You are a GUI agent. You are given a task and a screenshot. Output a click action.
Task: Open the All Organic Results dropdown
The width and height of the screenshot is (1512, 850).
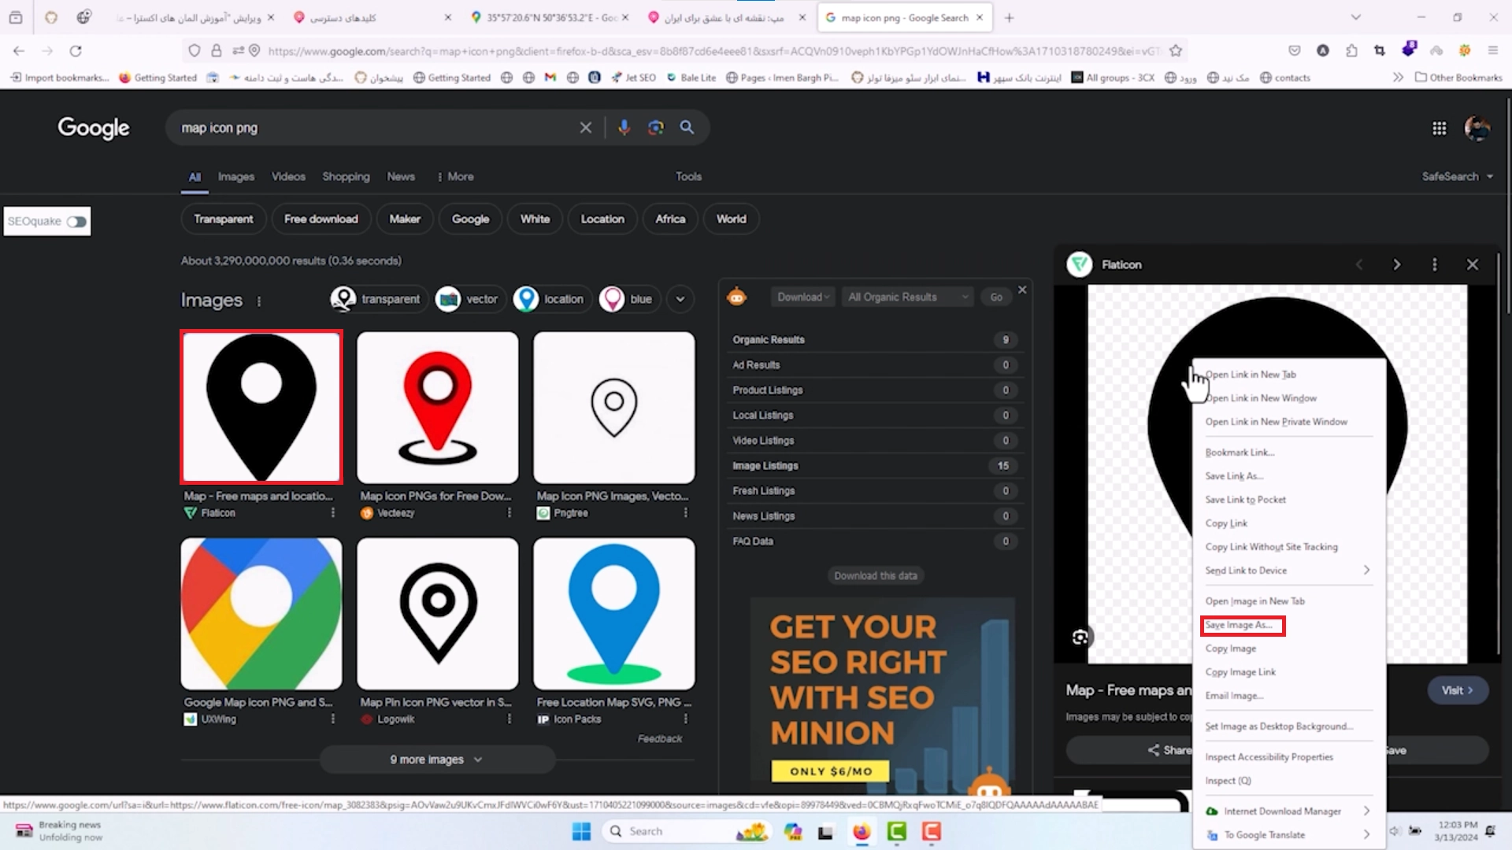(x=908, y=297)
